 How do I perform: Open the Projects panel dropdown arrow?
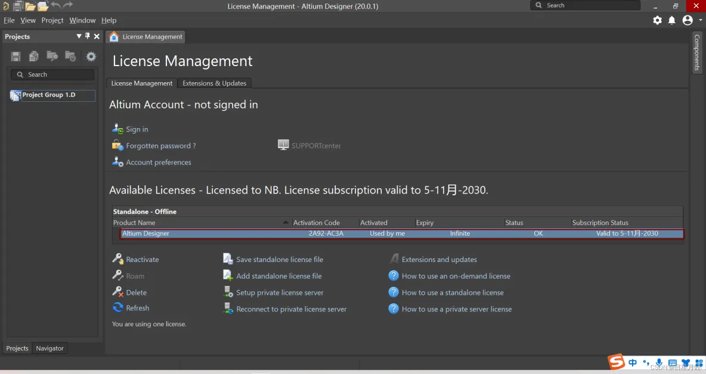pos(79,36)
